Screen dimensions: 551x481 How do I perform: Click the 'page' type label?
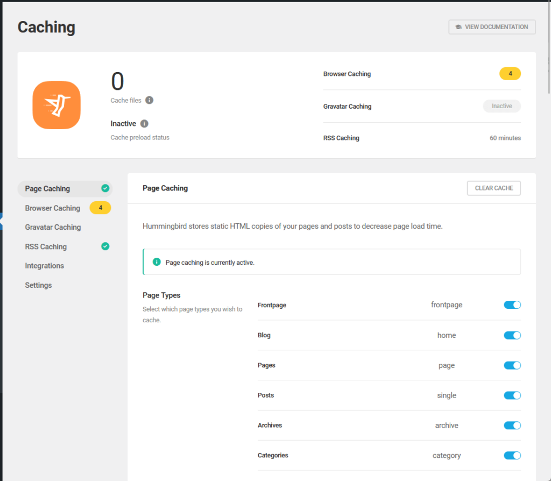coord(447,365)
